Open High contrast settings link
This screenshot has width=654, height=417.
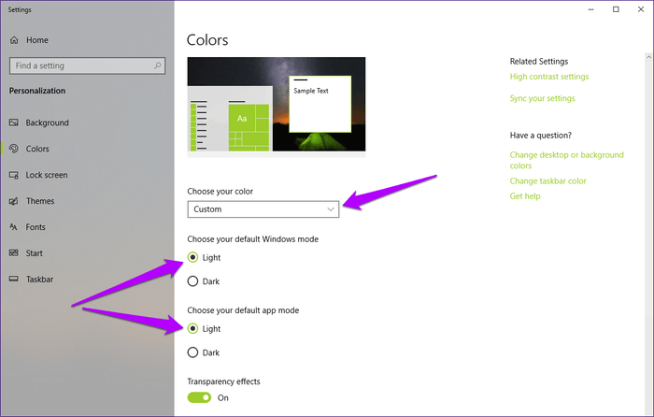(x=549, y=77)
